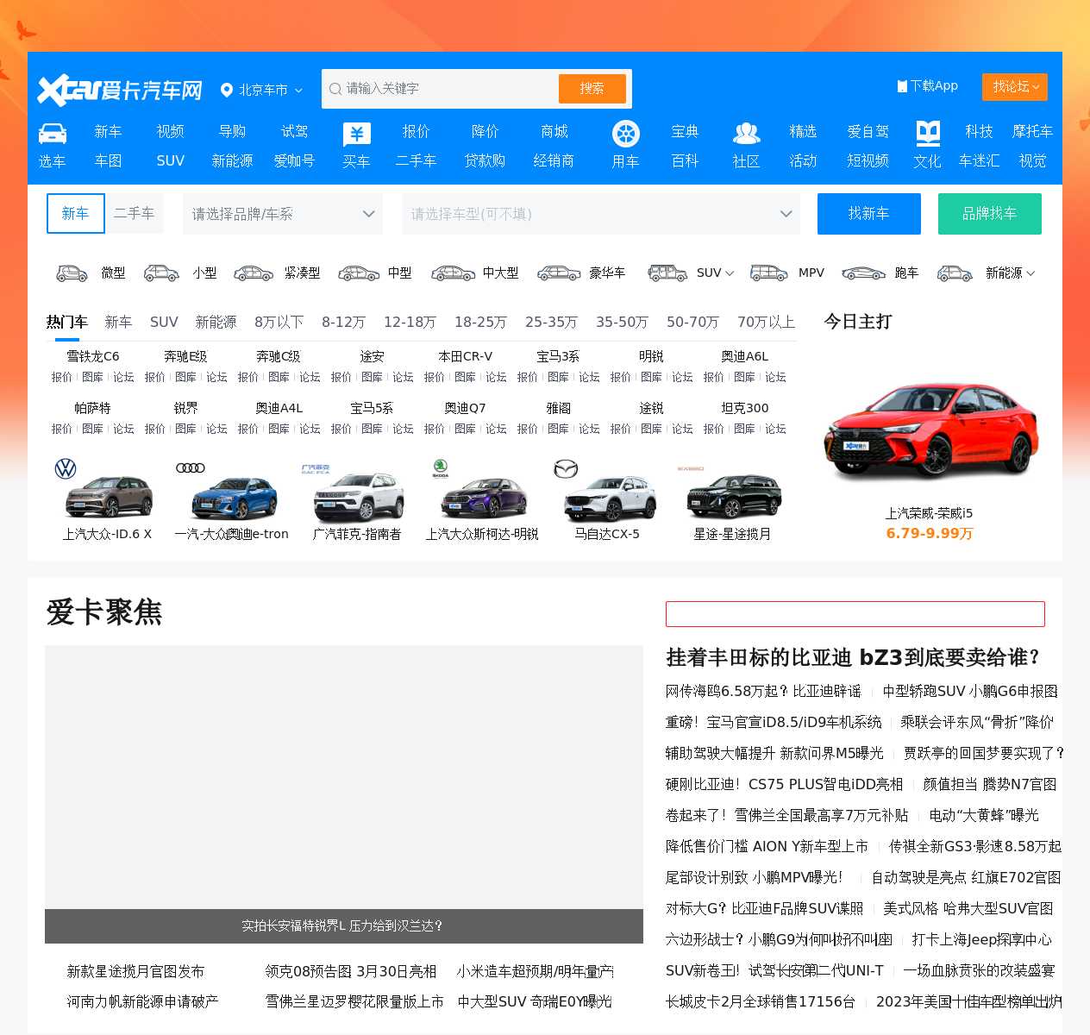
Task: Click the 社区 people icon
Action: tap(747, 133)
